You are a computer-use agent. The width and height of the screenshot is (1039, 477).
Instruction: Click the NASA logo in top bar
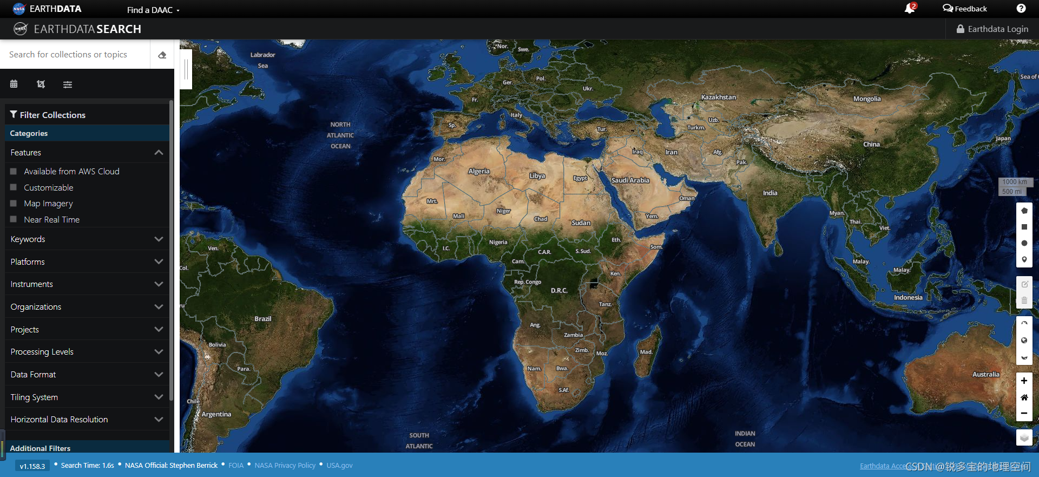tap(19, 9)
